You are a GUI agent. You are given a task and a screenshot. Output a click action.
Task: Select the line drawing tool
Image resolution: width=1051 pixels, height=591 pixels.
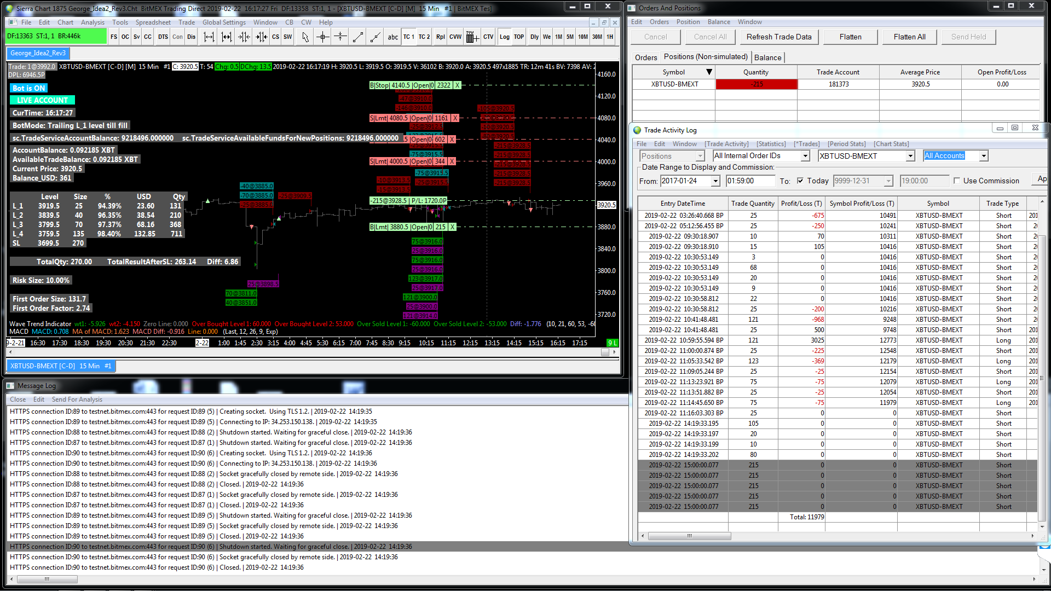click(x=358, y=37)
